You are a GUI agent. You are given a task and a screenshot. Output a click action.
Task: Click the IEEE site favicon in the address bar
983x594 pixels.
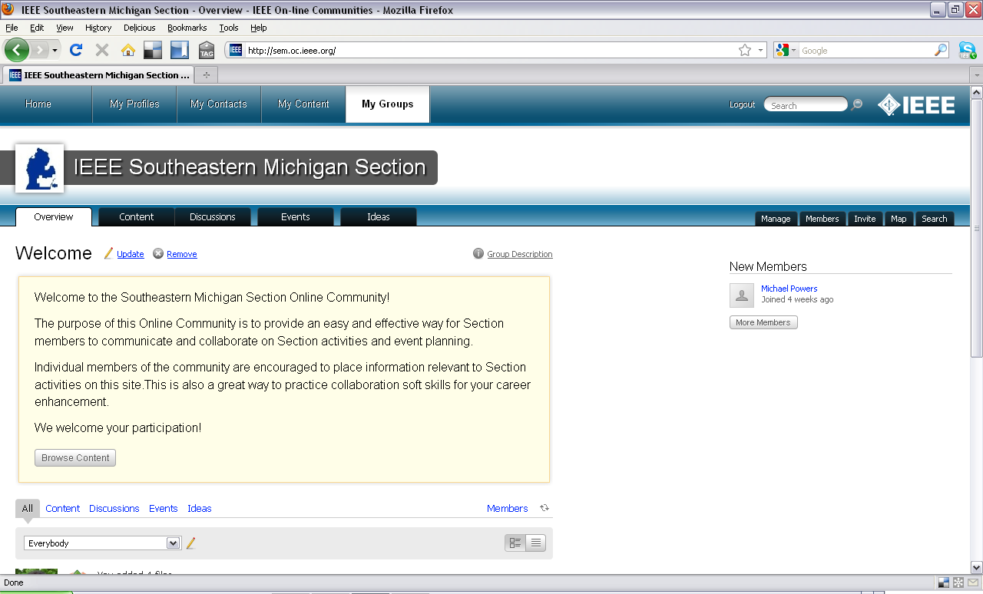click(236, 51)
